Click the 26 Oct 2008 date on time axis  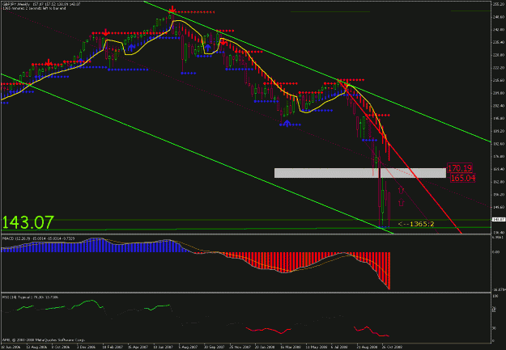click(391, 347)
